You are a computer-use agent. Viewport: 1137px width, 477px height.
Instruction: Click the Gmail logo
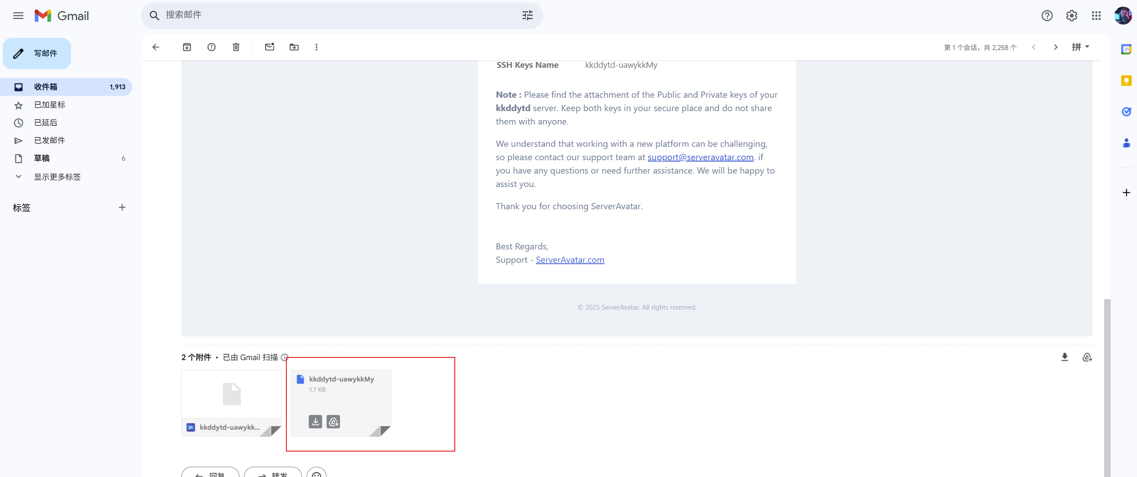62,16
